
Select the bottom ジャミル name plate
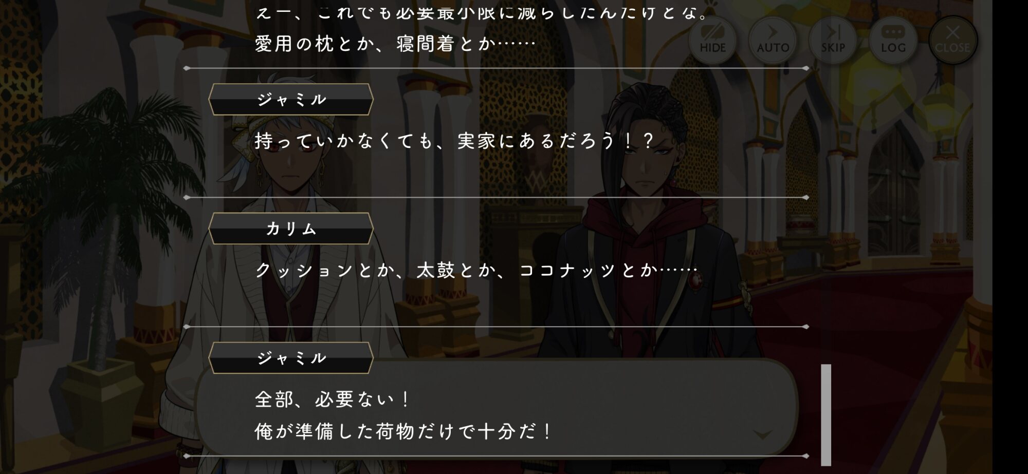tap(291, 357)
